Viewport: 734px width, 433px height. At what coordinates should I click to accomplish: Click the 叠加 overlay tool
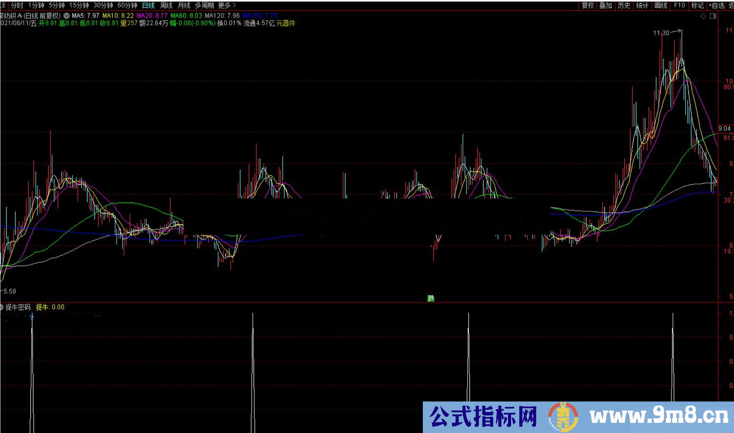[606, 5]
